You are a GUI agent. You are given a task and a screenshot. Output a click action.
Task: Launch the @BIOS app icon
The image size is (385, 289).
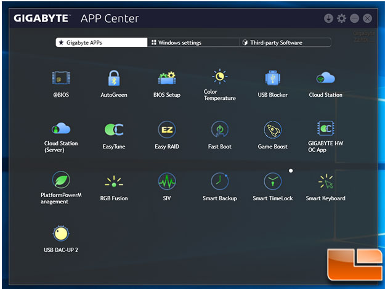pyautogui.click(x=61, y=78)
